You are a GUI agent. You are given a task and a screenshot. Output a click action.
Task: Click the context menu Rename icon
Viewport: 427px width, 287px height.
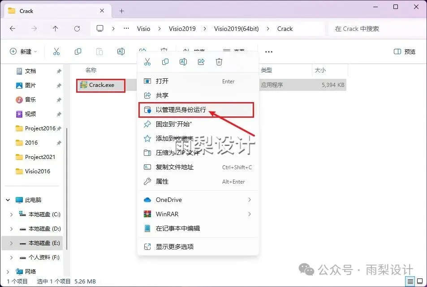coord(183,62)
